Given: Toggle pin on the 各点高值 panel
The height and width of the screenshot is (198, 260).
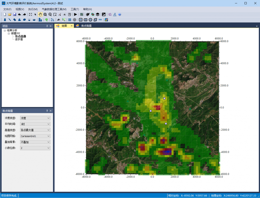Looking at the screenshot, I should [47, 111].
